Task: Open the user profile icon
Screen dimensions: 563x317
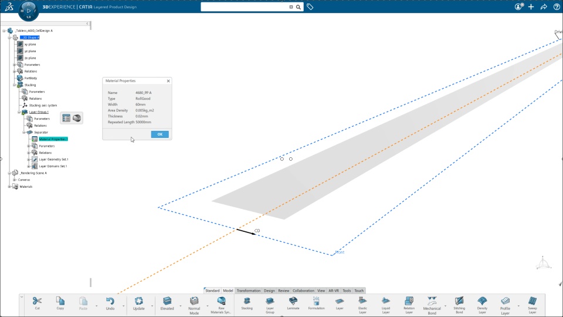Action: point(518,7)
